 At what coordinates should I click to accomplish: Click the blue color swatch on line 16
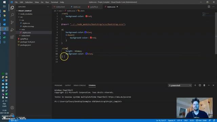coord(86,54)
